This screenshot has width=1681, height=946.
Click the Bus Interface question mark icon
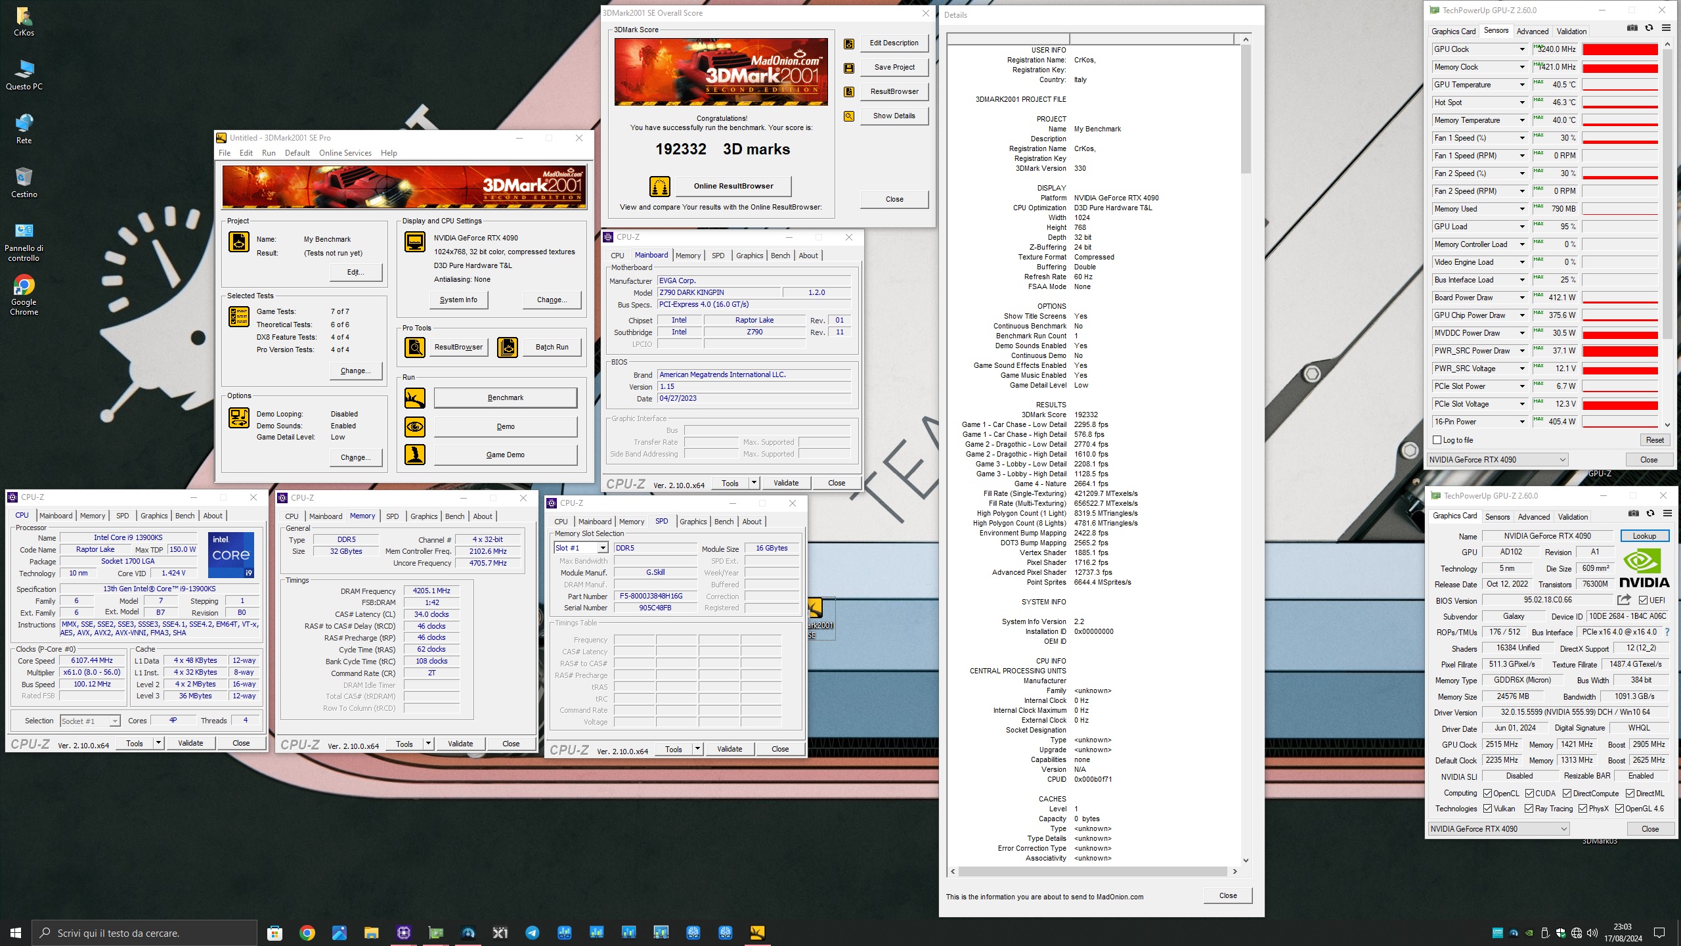(1667, 632)
